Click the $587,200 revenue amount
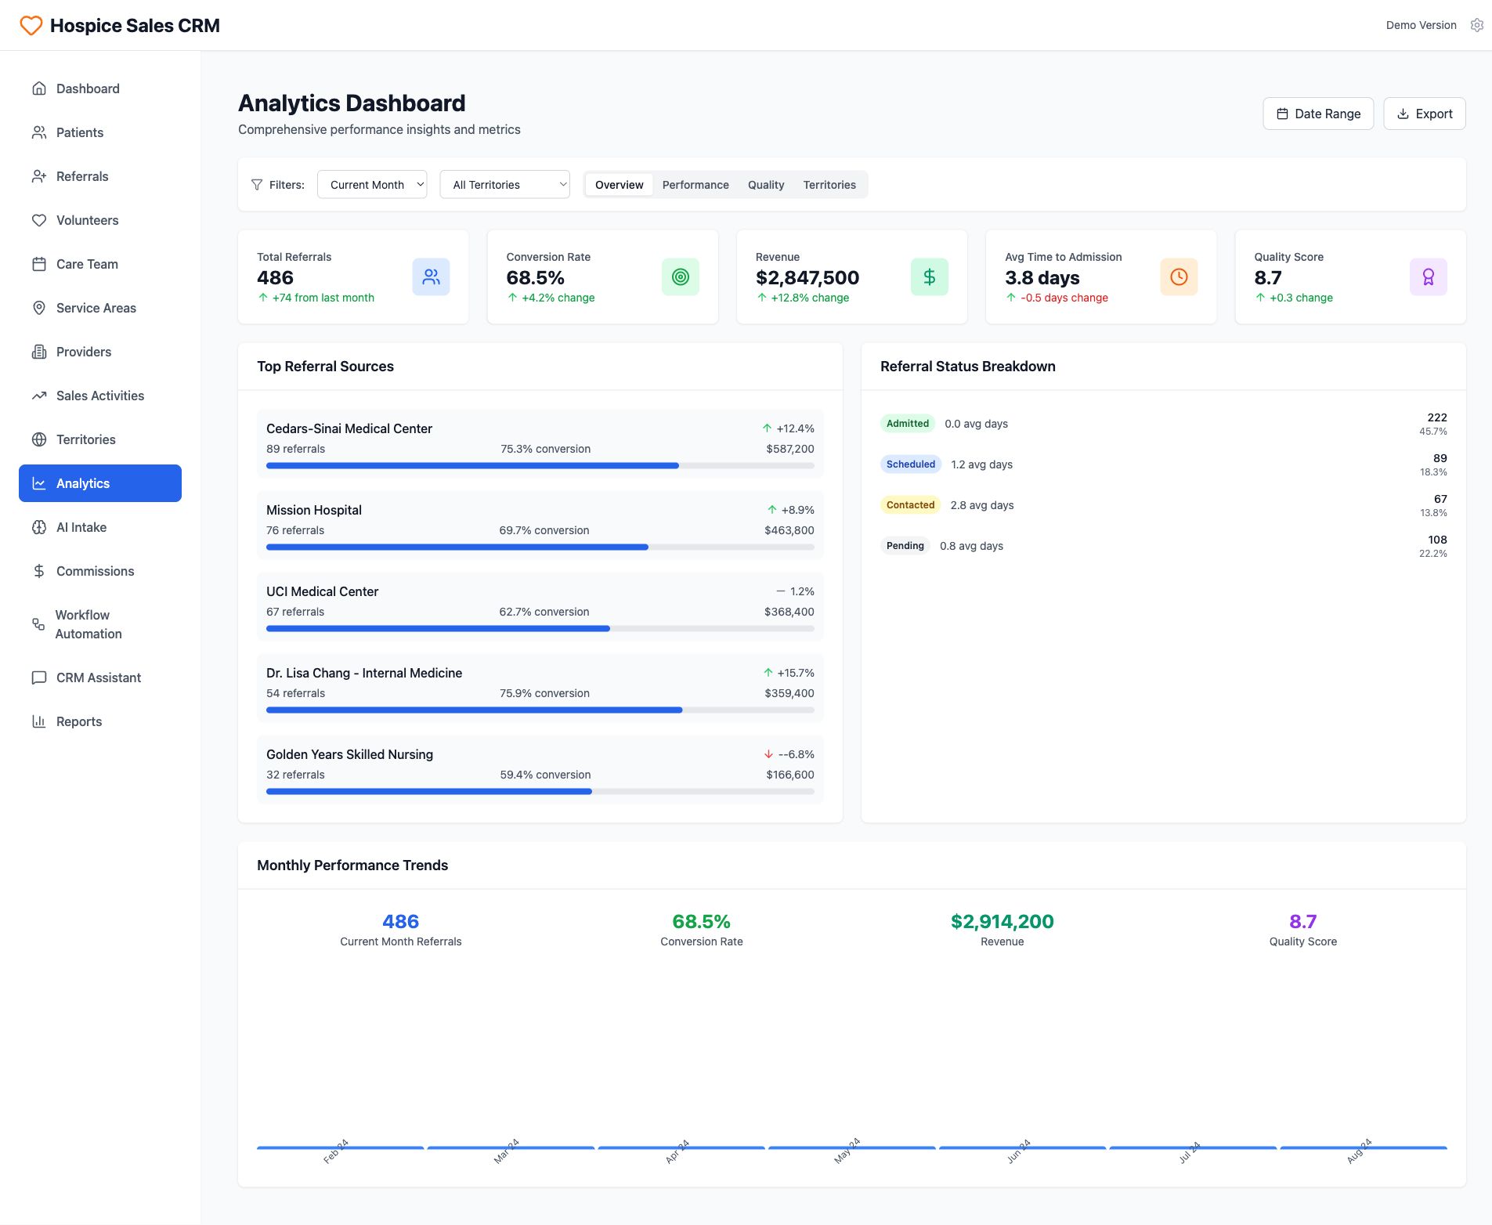This screenshot has height=1225, width=1492. pyautogui.click(x=790, y=449)
